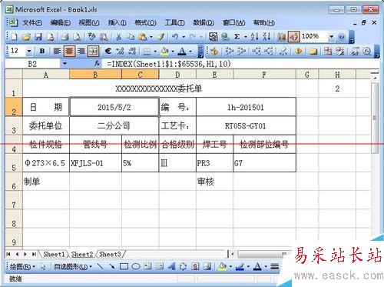
Task: Select the Rectangle drawing tool
Action: 124,266
